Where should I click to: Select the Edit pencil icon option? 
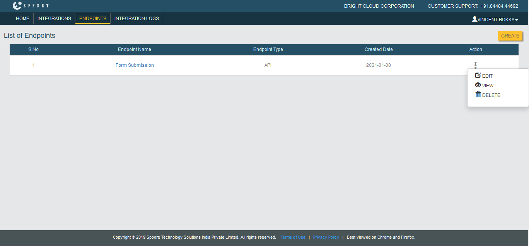click(x=478, y=76)
